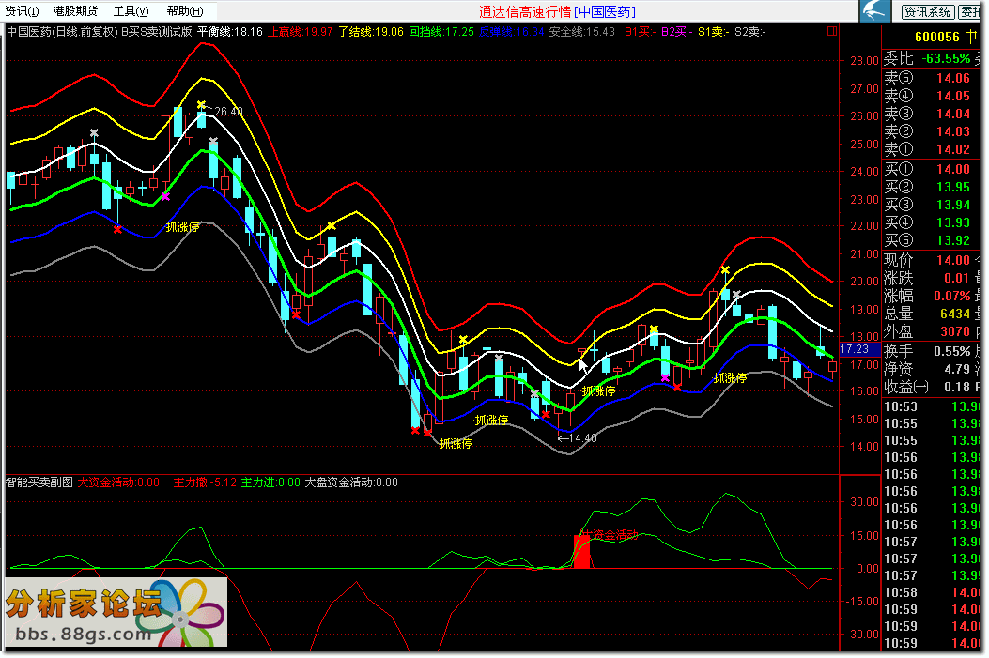989x658 pixels.
Task: Click the 现价 value 14.00
Action: [952, 260]
